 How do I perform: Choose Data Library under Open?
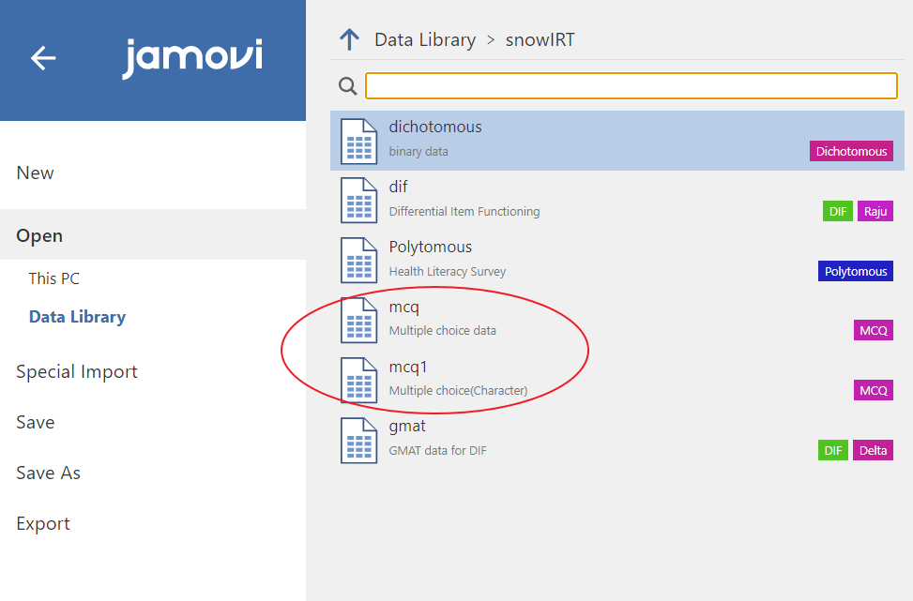tap(78, 317)
